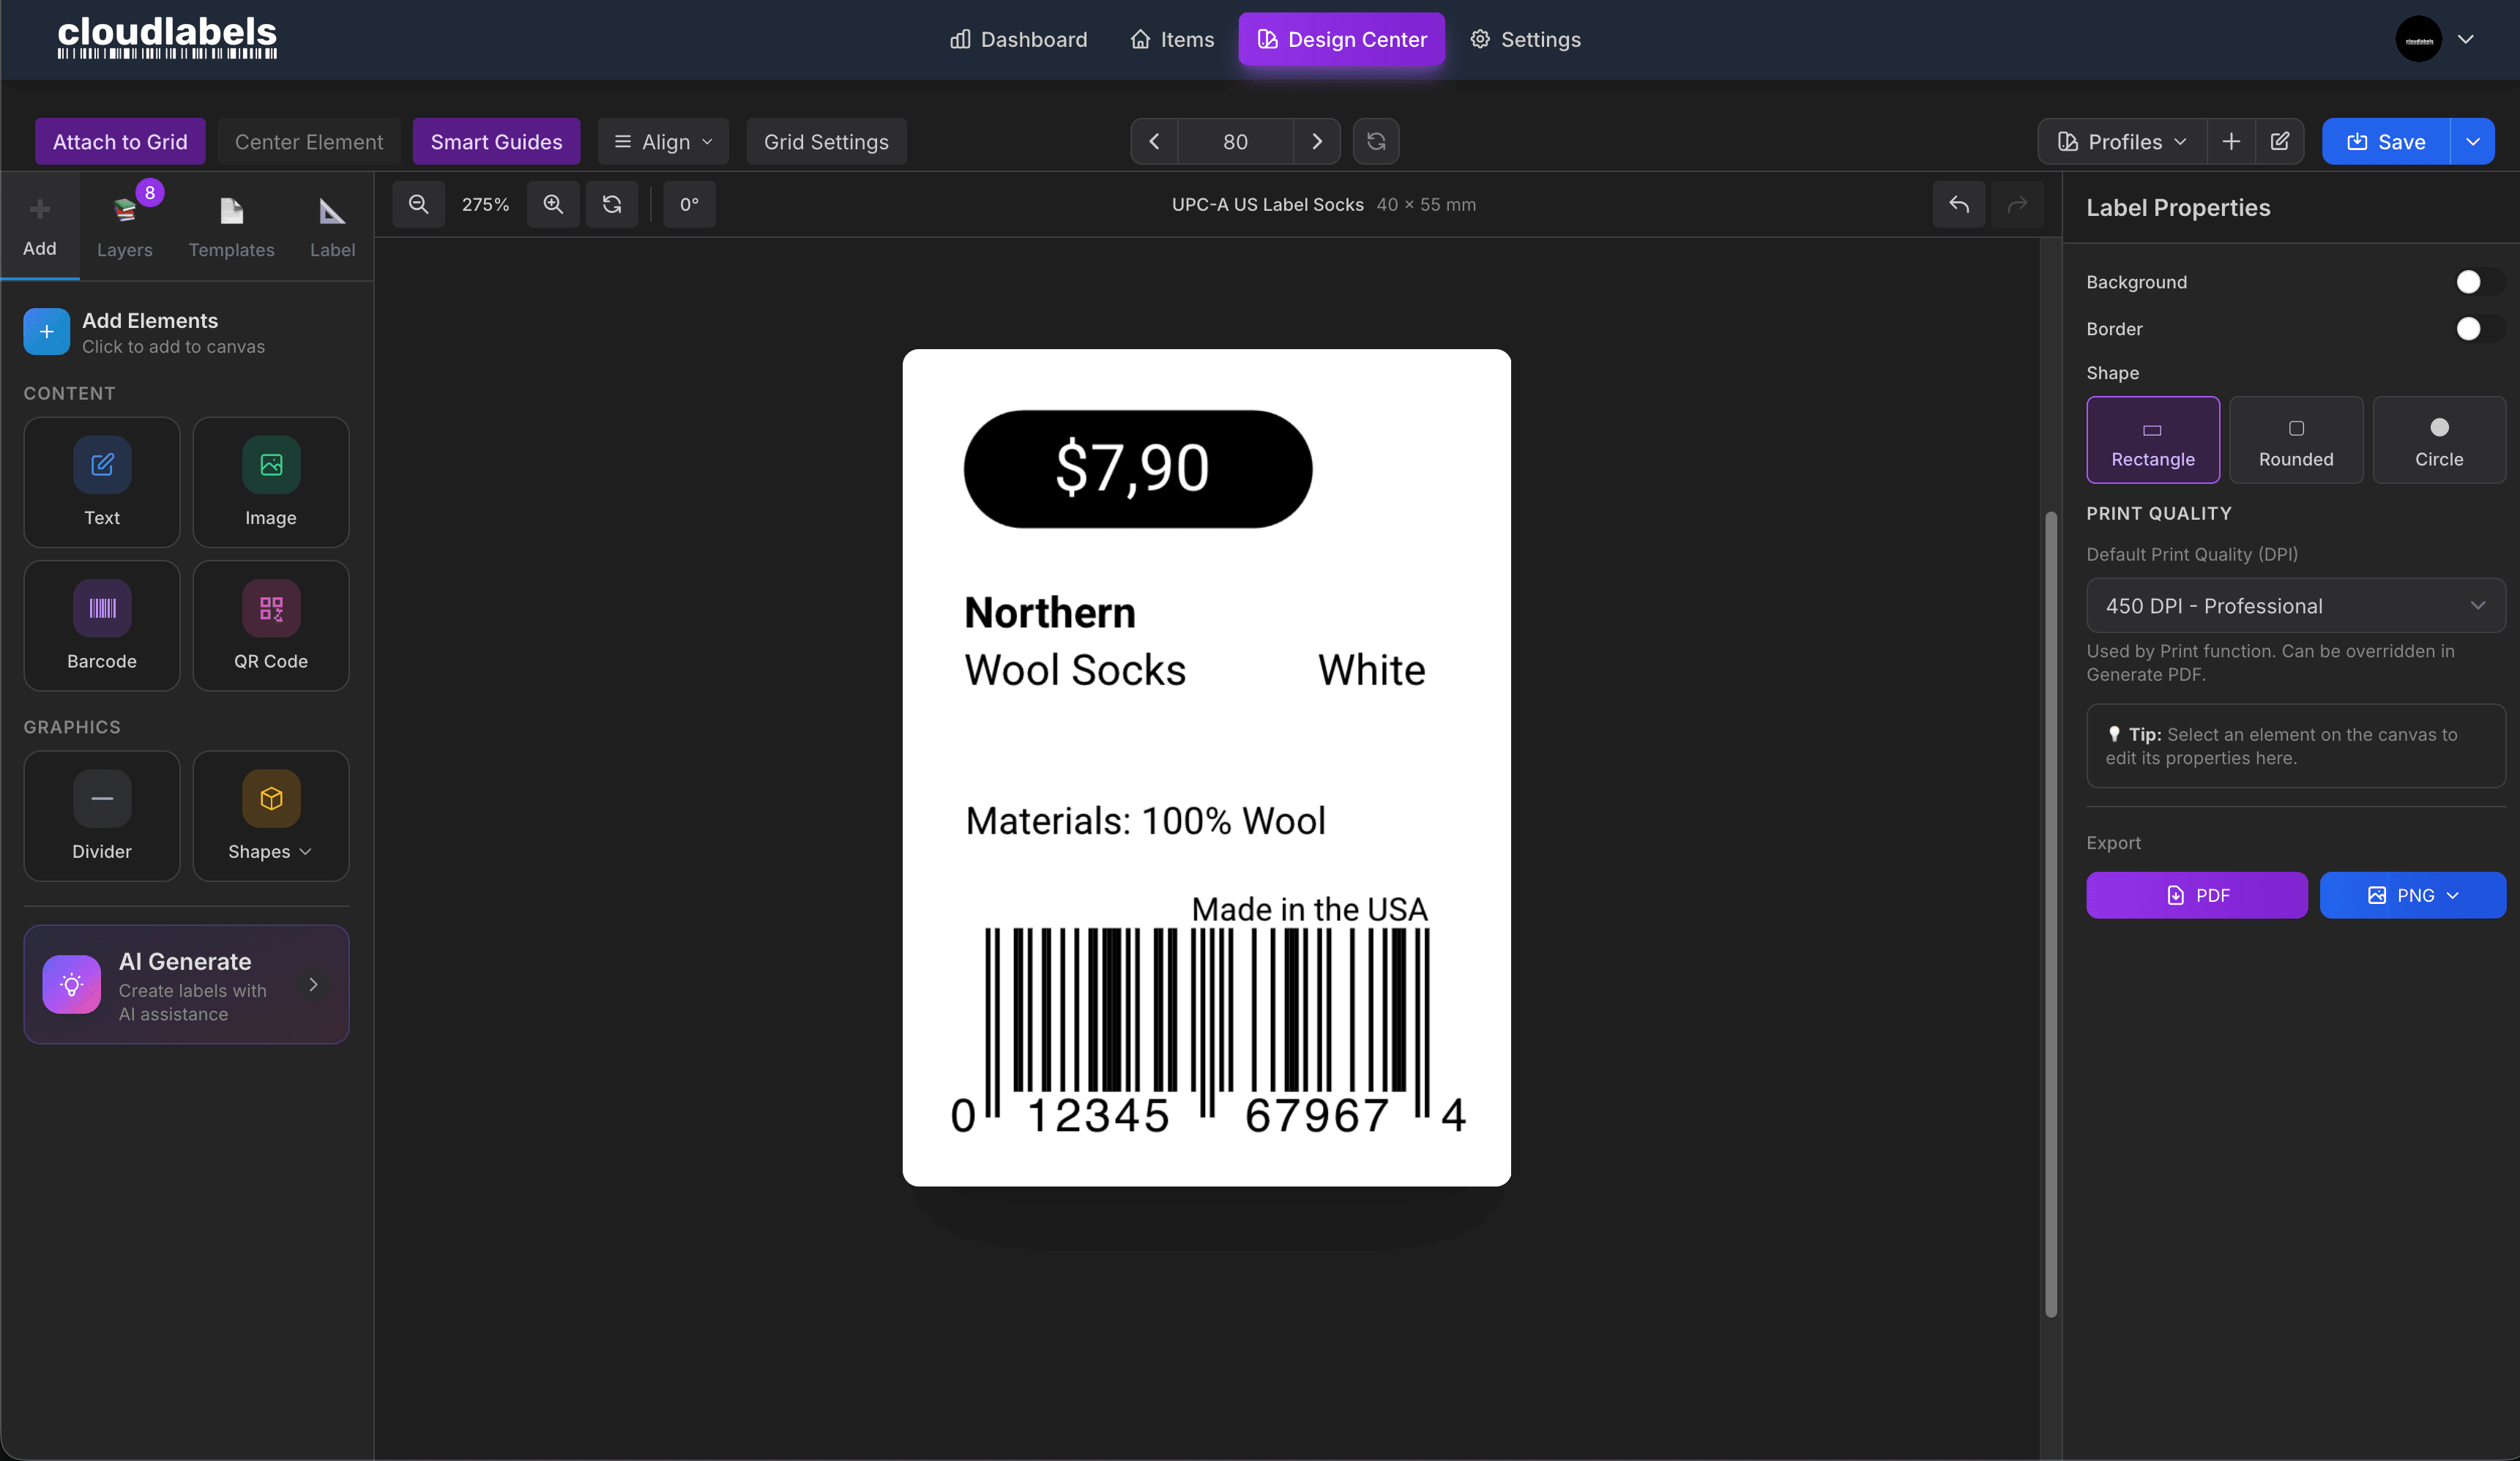Open the Align dropdown
The width and height of the screenshot is (2520, 1461).
pyautogui.click(x=663, y=141)
